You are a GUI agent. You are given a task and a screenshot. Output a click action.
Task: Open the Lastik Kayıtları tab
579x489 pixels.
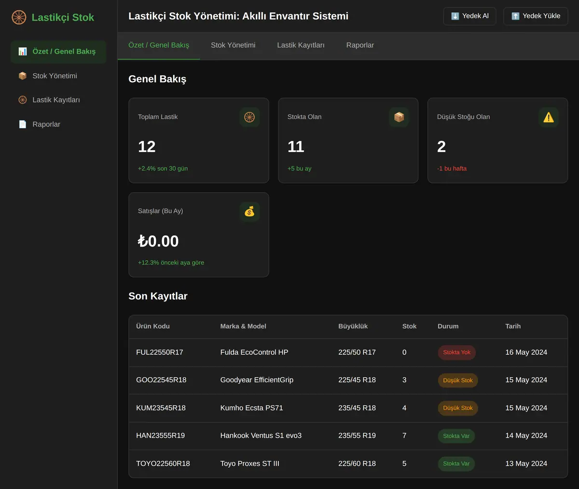[301, 45]
